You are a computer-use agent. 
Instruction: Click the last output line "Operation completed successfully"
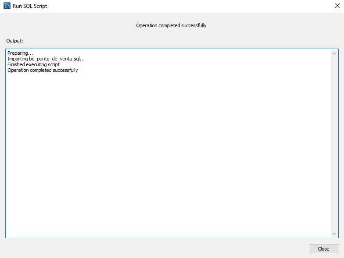(43, 70)
